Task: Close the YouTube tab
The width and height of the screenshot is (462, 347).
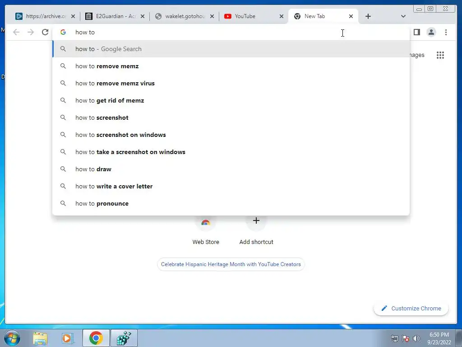Action: pos(282,16)
